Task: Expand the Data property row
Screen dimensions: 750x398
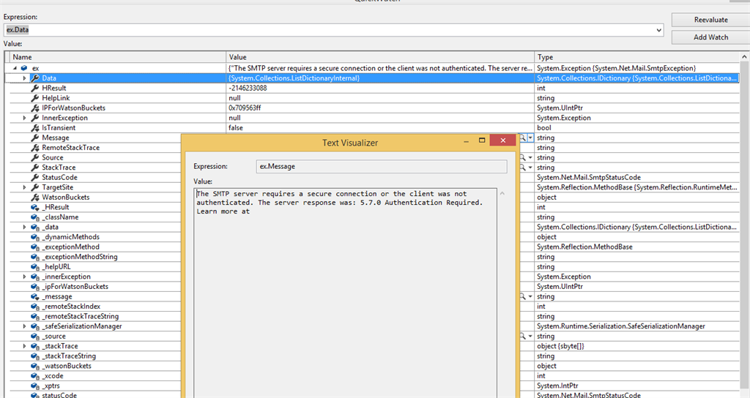Action: pyautogui.click(x=24, y=78)
